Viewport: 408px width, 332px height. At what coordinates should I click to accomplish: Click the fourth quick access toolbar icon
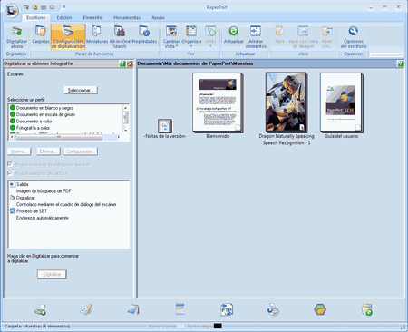(52, 7)
